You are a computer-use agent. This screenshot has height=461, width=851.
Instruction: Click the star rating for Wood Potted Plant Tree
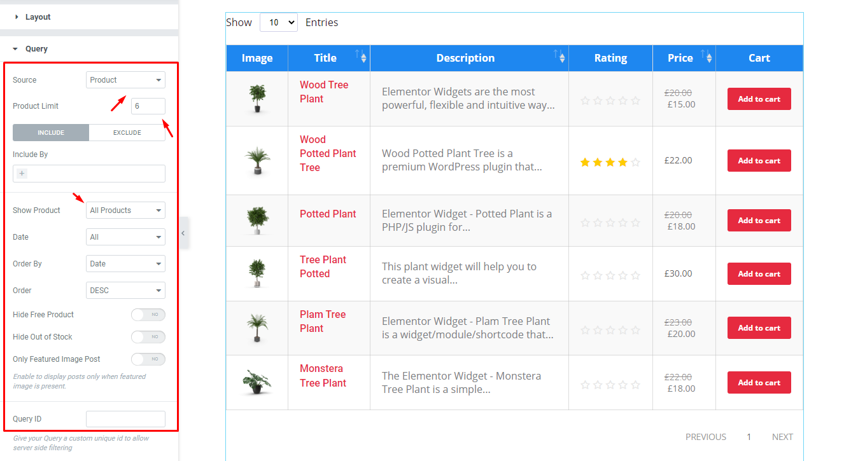pyautogui.click(x=610, y=162)
